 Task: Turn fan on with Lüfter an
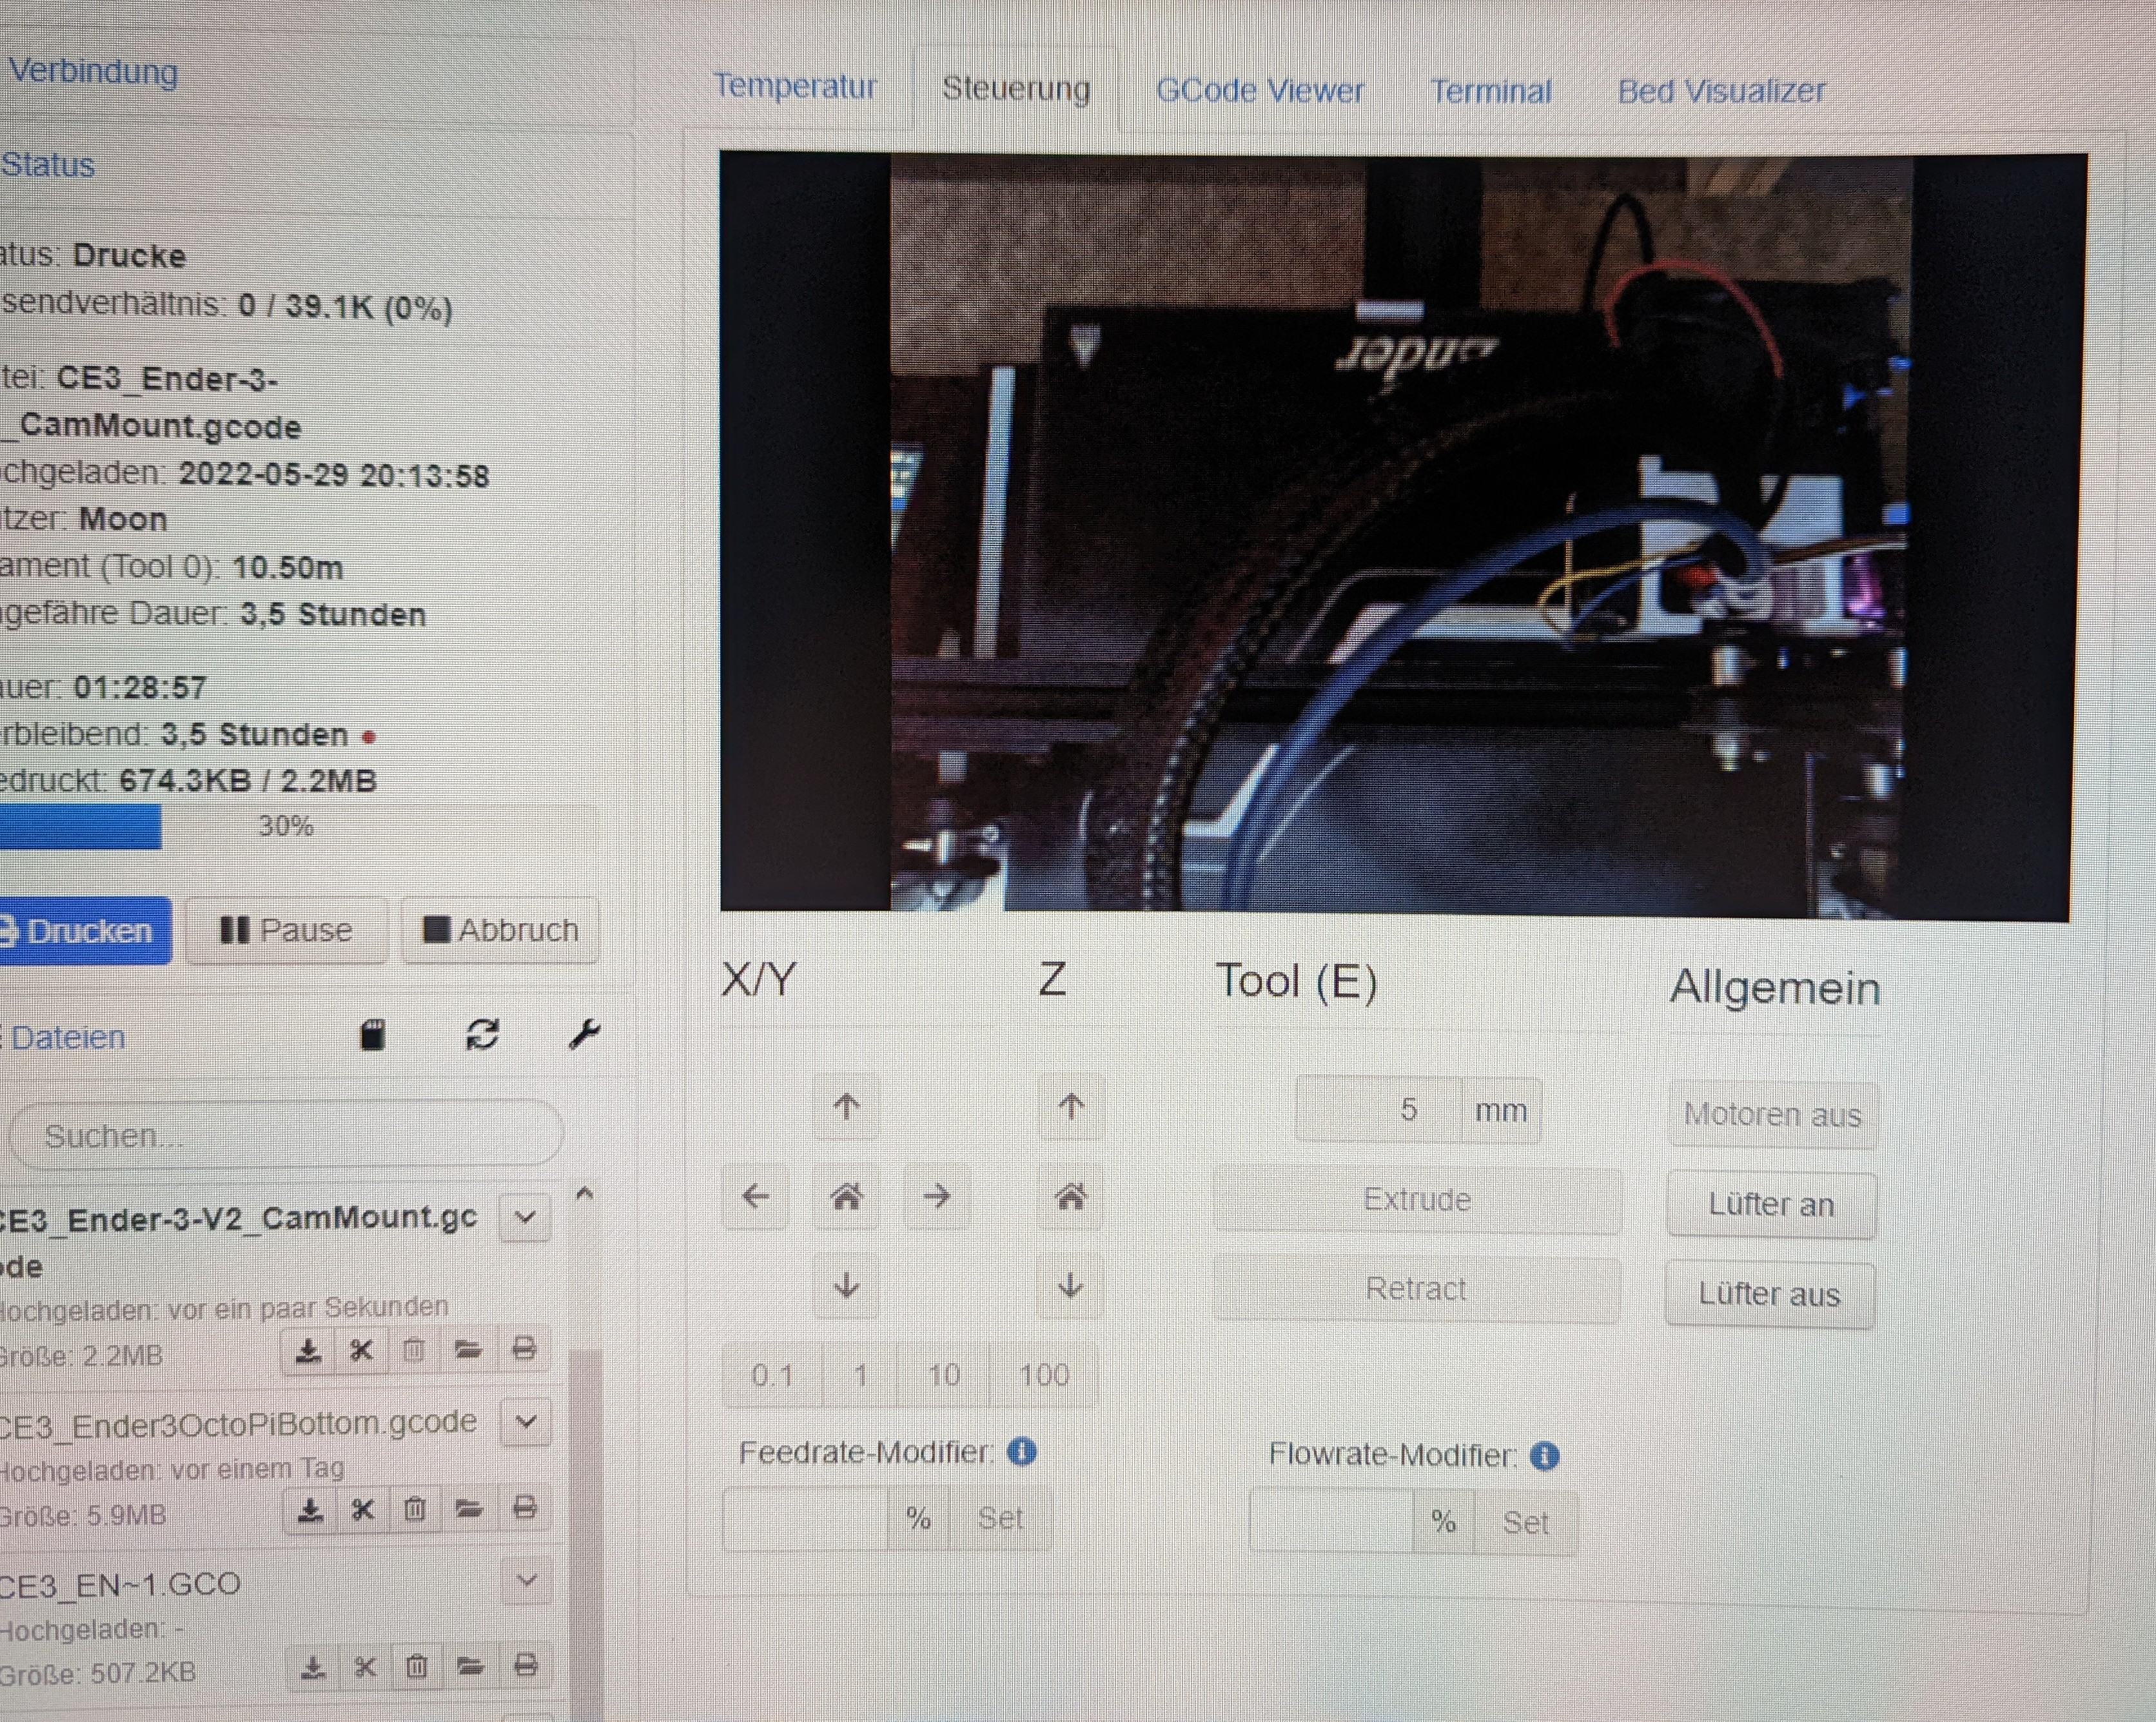pos(1771,1205)
